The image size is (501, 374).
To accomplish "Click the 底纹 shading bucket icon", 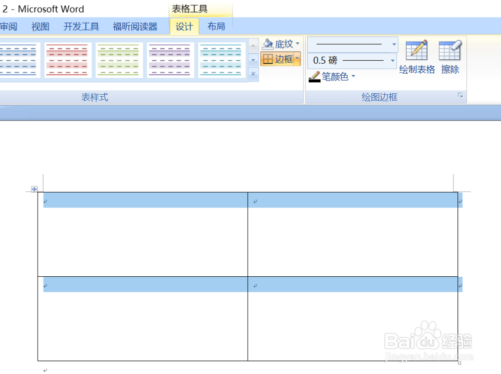I will click(x=268, y=44).
